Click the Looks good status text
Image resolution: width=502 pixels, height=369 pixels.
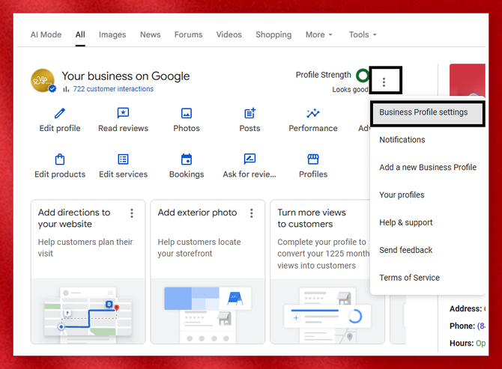coord(350,90)
